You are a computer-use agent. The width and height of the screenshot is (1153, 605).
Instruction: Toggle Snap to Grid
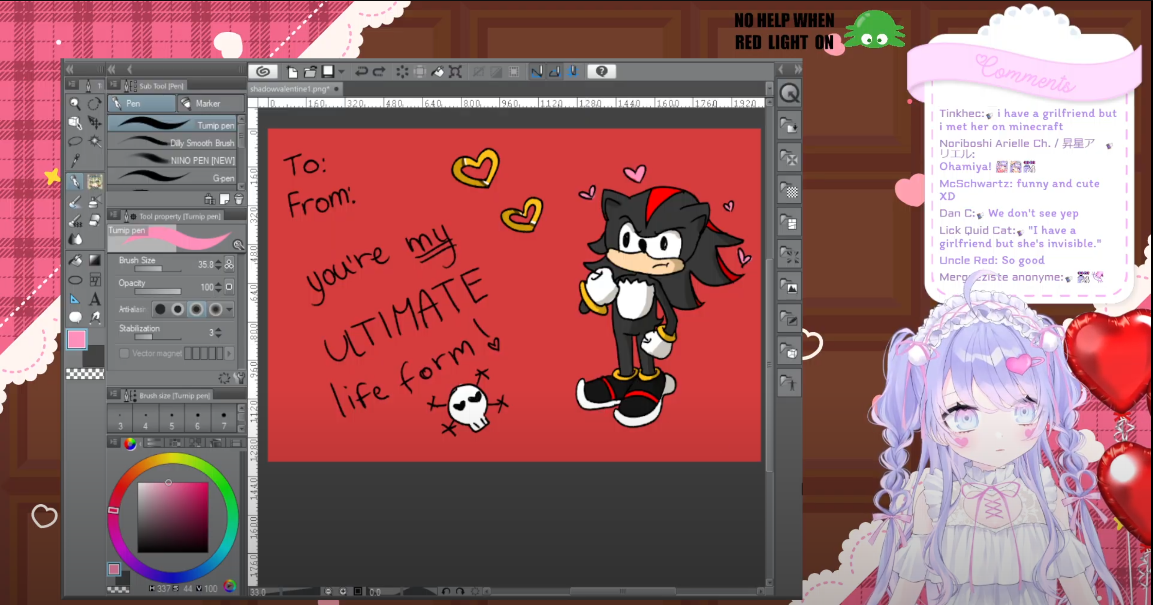pyautogui.click(x=573, y=72)
